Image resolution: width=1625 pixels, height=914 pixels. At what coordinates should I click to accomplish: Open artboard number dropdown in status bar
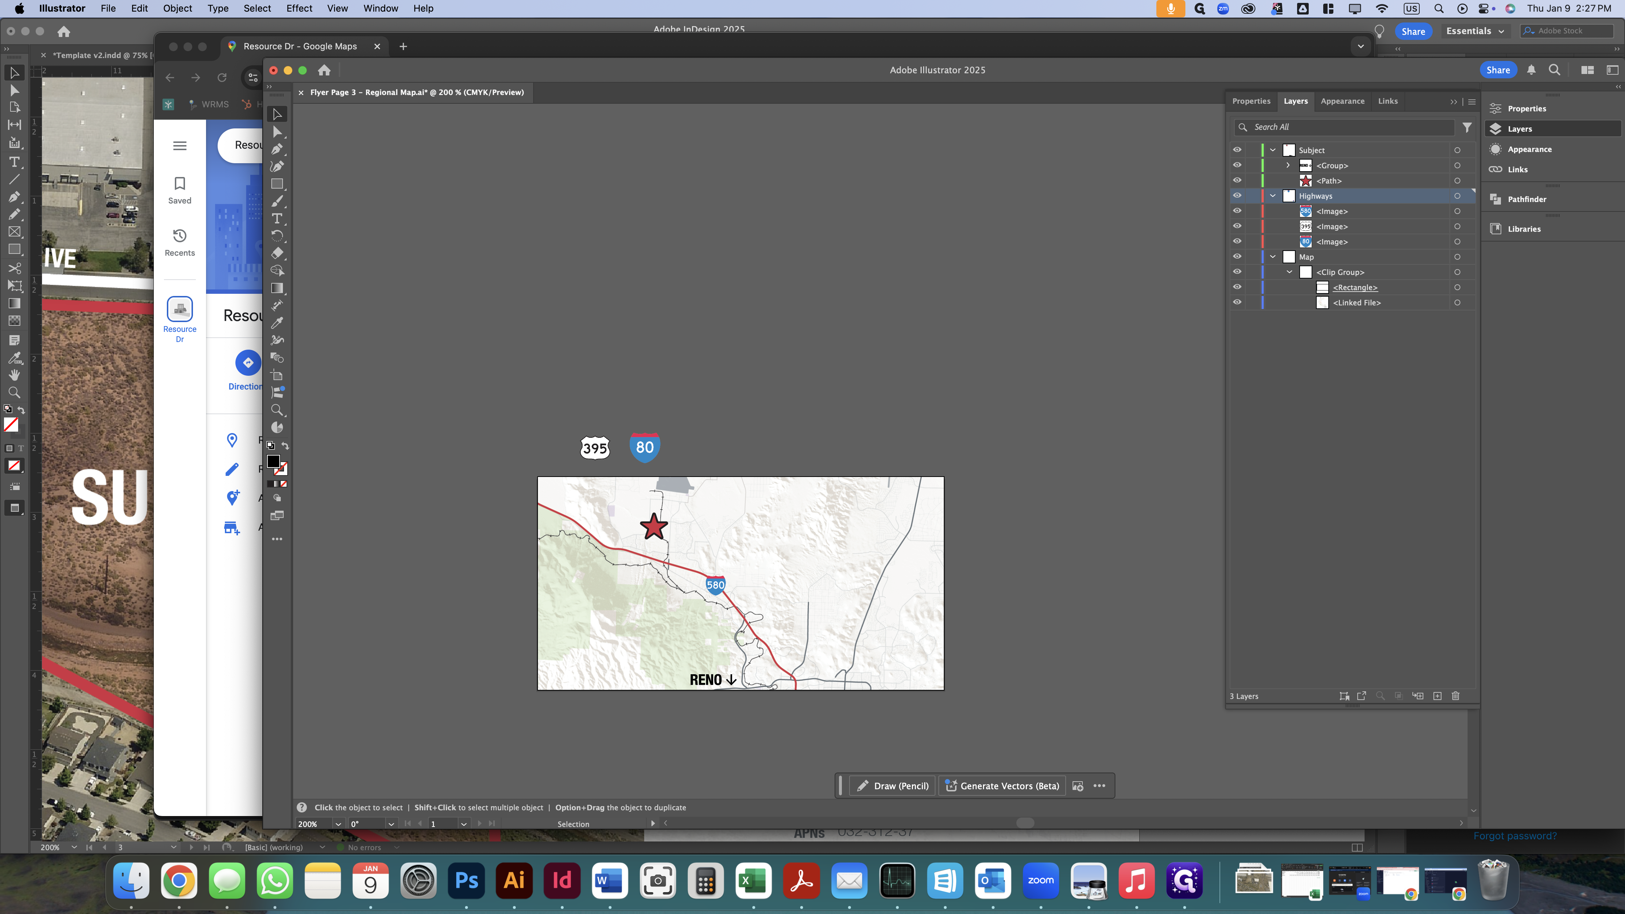464,824
